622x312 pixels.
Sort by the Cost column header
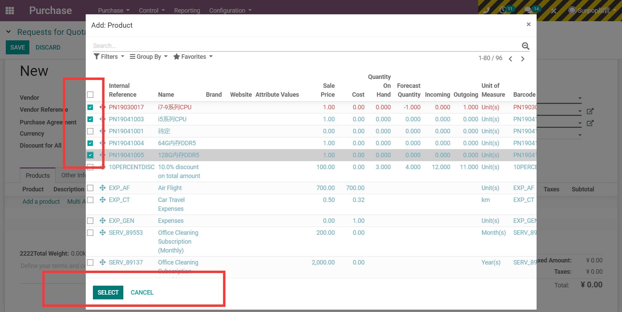pyautogui.click(x=358, y=95)
